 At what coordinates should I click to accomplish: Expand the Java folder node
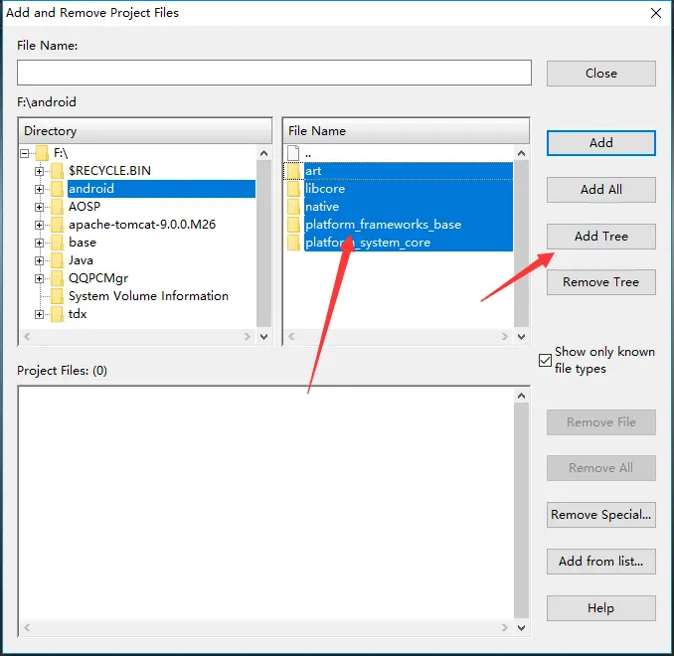(x=39, y=261)
